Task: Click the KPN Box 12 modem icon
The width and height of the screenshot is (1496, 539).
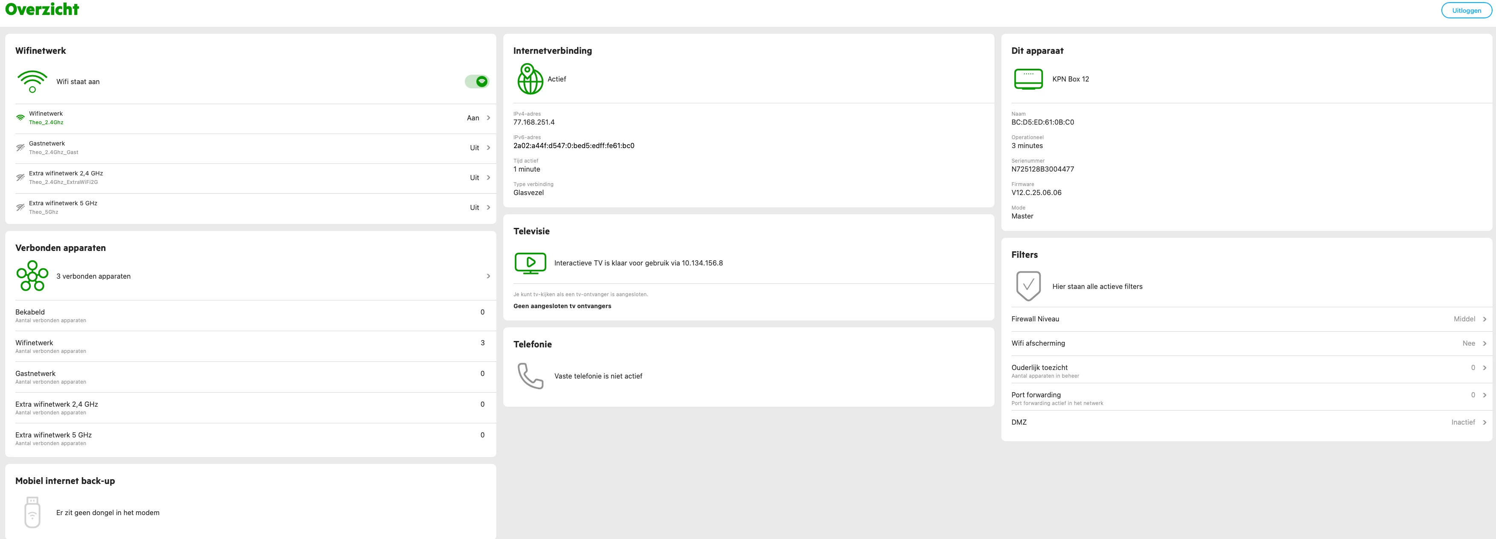Action: pyautogui.click(x=1028, y=79)
